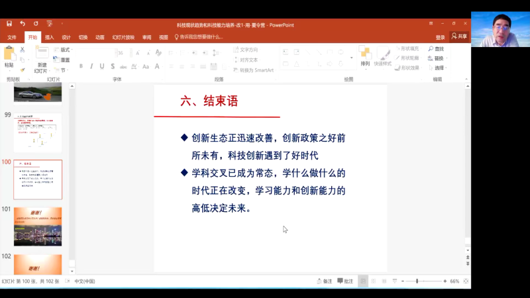The image size is (530, 298).
Task: Switch to the 切换 Transitions tab
Action: click(x=83, y=38)
